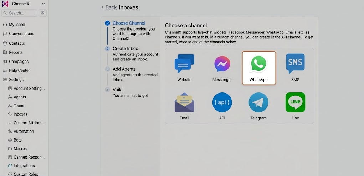The height and width of the screenshot is (176, 364).
Task: Click into the Search field
Action: pyautogui.click(x=19, y=13)
